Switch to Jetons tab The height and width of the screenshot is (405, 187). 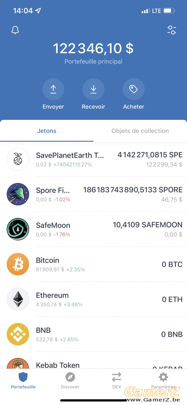tap(47, 131)
